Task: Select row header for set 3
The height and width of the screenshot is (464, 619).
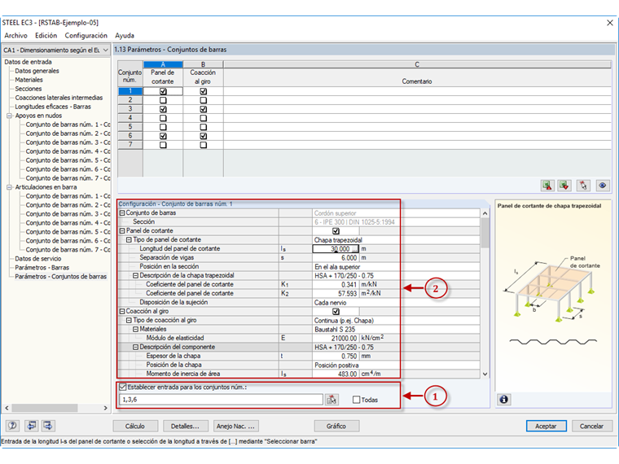Action: pos(130,109)
